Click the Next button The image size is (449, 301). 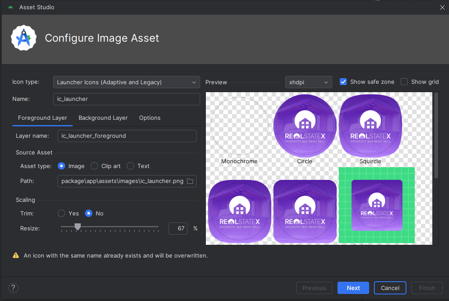[353, 288]
